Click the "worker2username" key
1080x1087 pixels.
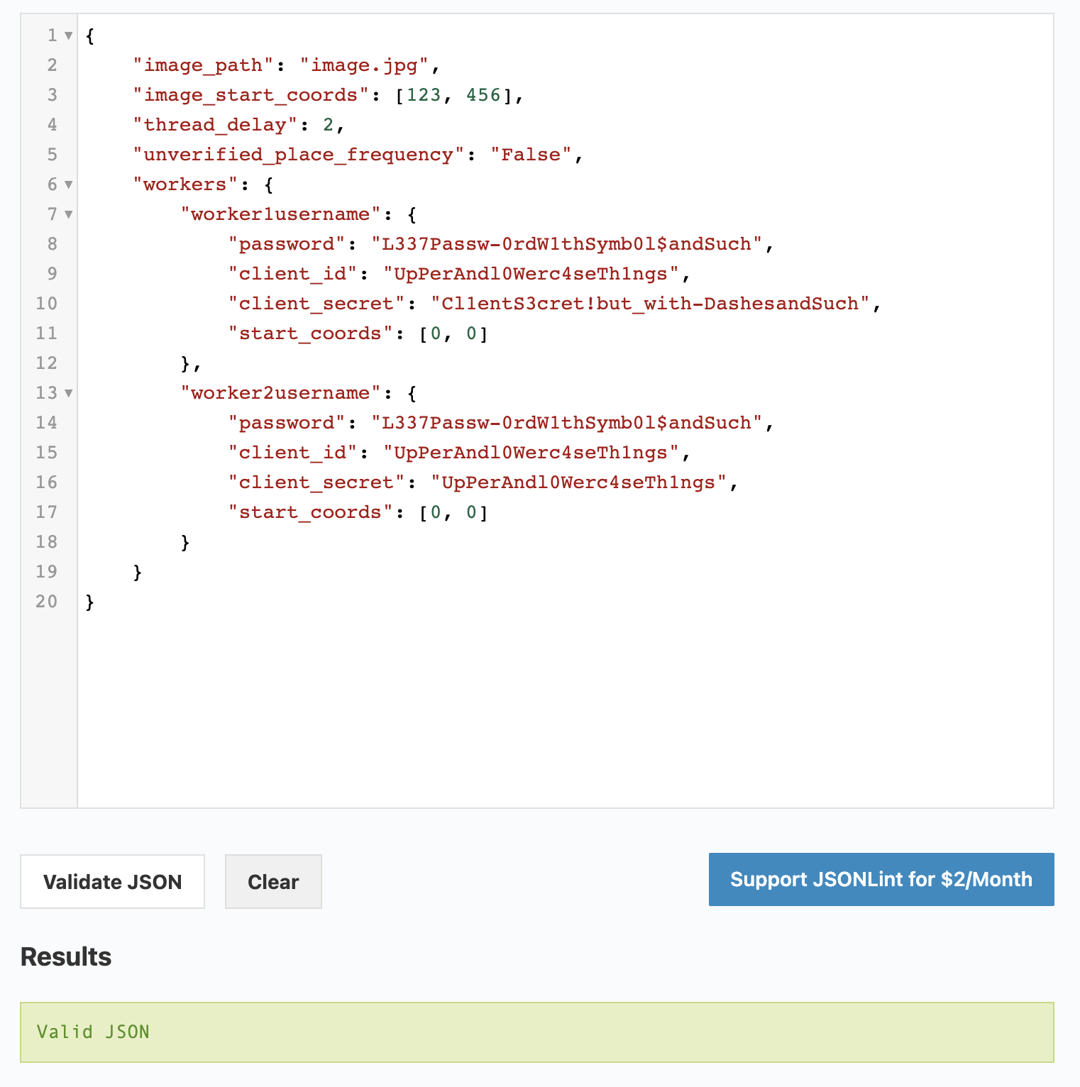tap(280, 393)
